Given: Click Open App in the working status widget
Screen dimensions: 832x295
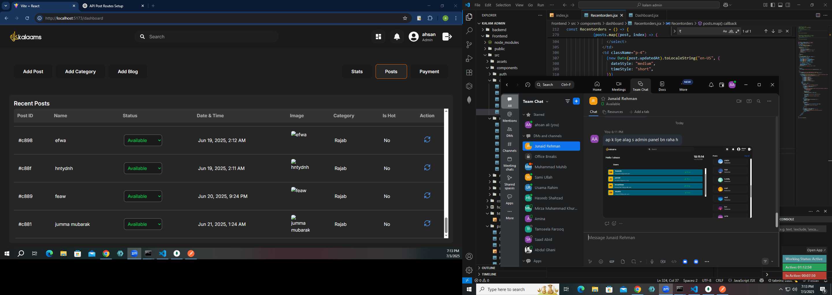Looking at the screenshot, I should (x=816, y=250).
